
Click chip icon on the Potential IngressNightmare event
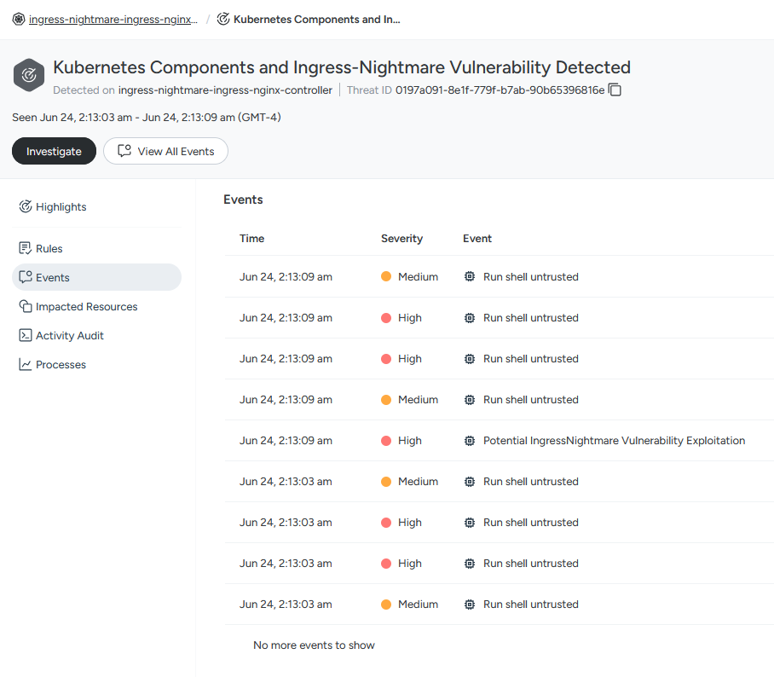coord(470,441)
